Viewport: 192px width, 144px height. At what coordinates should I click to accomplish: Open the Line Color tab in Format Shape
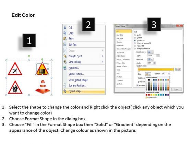click(x=124, y=35)
